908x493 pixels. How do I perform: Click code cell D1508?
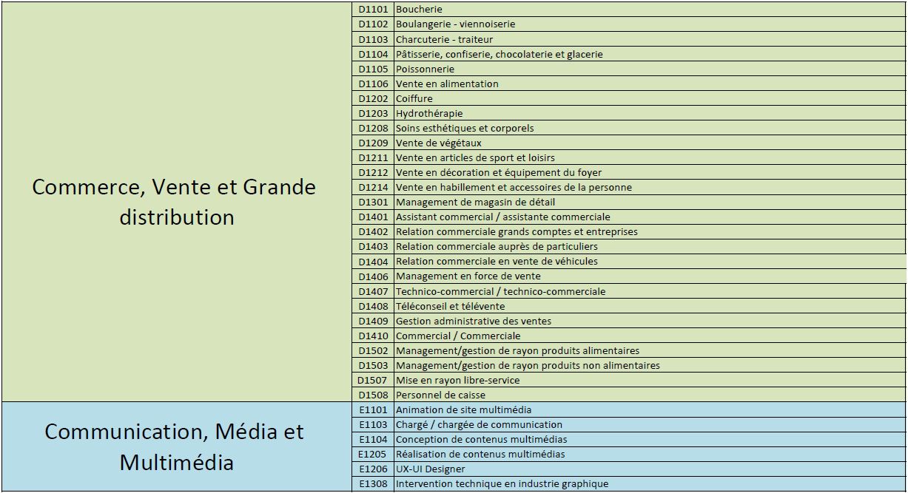point(373,395)
